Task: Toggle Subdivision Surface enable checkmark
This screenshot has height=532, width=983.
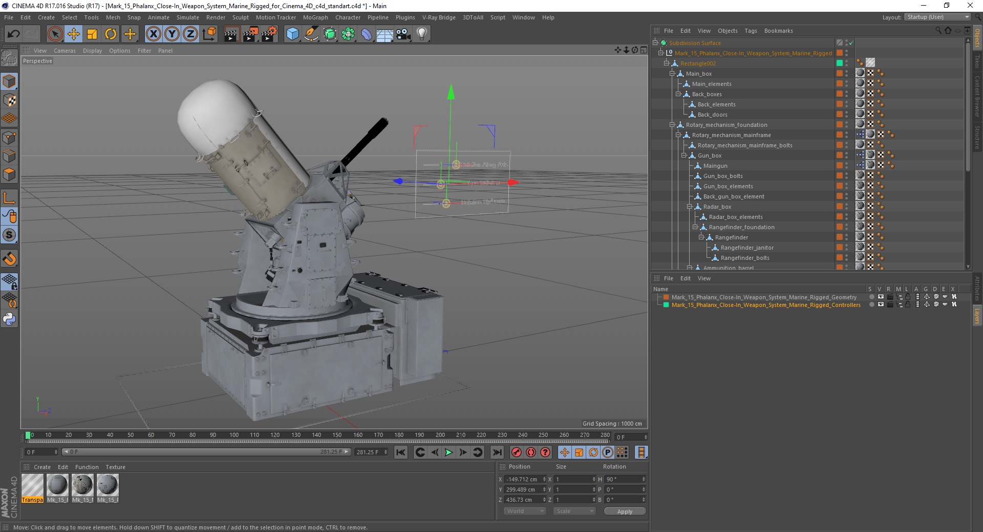Action: pyautogui.click(x=851, y=43)
